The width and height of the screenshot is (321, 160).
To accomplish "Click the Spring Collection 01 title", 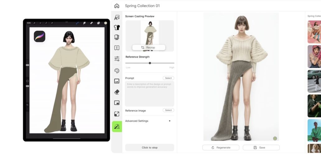I will point(142,6).
